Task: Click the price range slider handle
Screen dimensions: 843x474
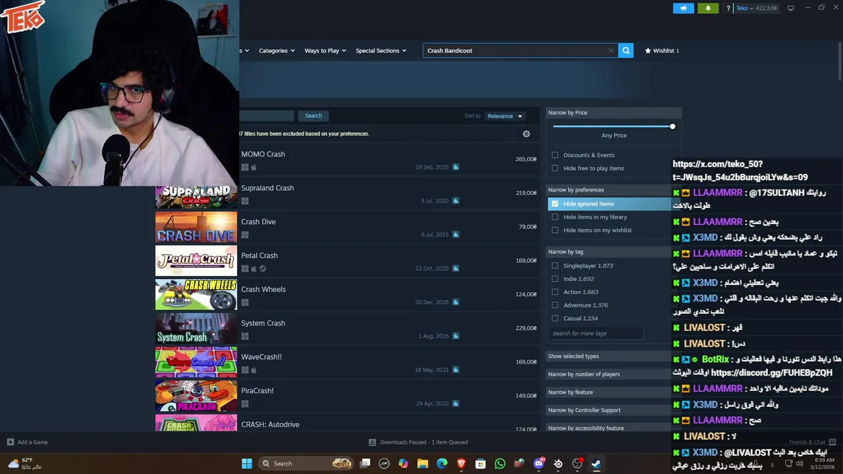Action: click(672, 126)
